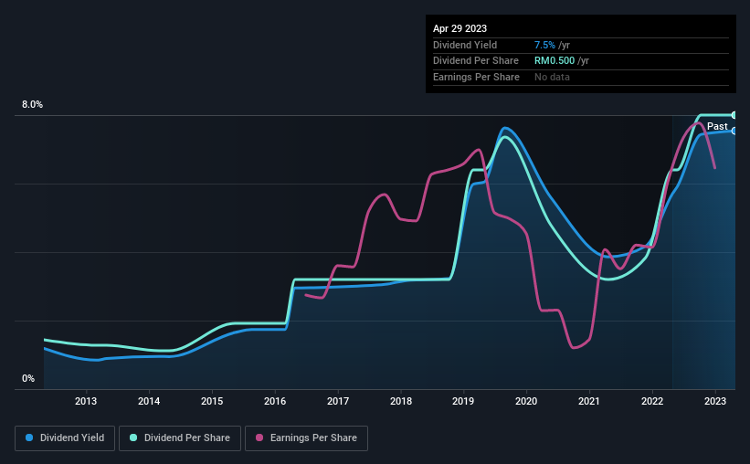Click the teal Dividend Per Share legend dot

pos(133,438)
